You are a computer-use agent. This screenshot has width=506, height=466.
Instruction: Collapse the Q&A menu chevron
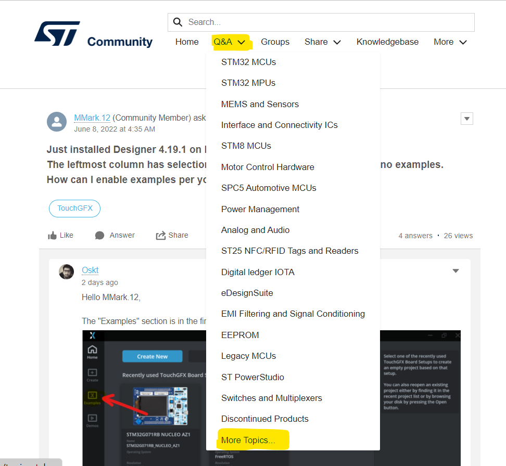[242, 42]
